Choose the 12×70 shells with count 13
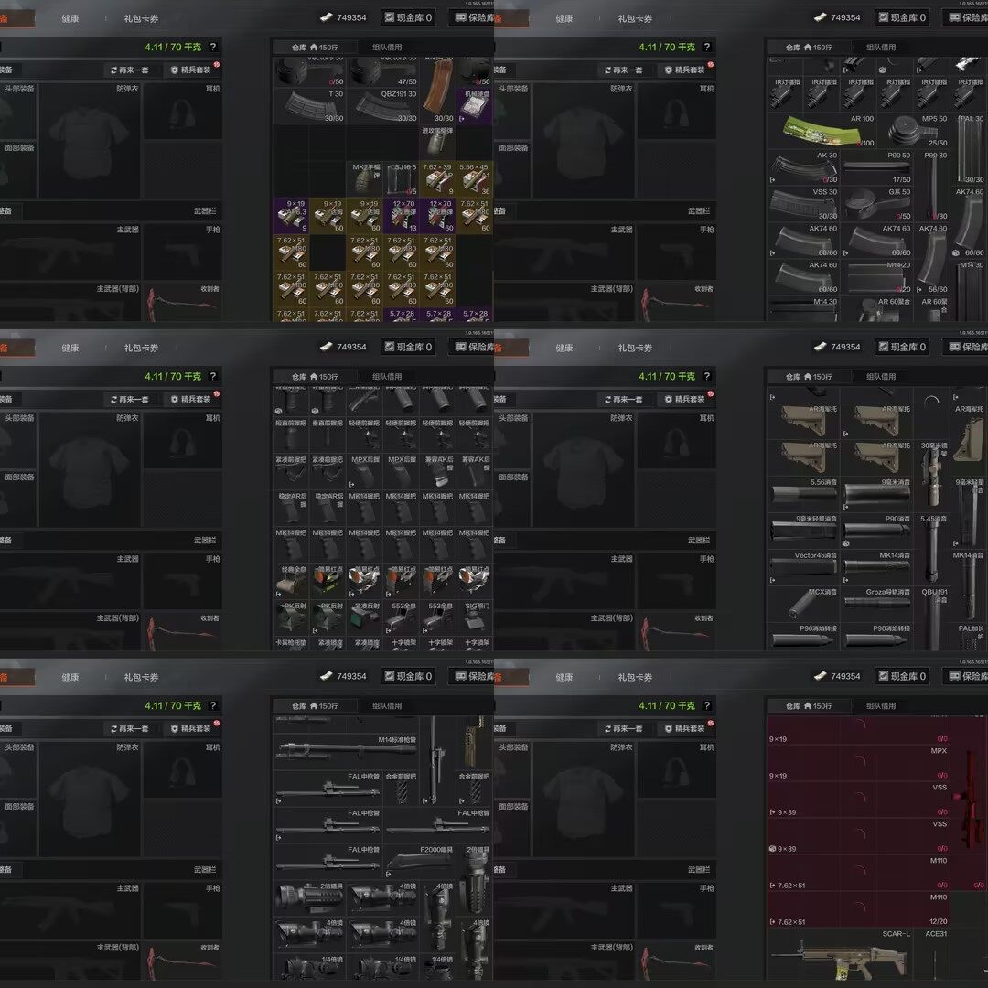Image resolution: width=988 pixels, height=988 pixels. (x=401, y=216)
